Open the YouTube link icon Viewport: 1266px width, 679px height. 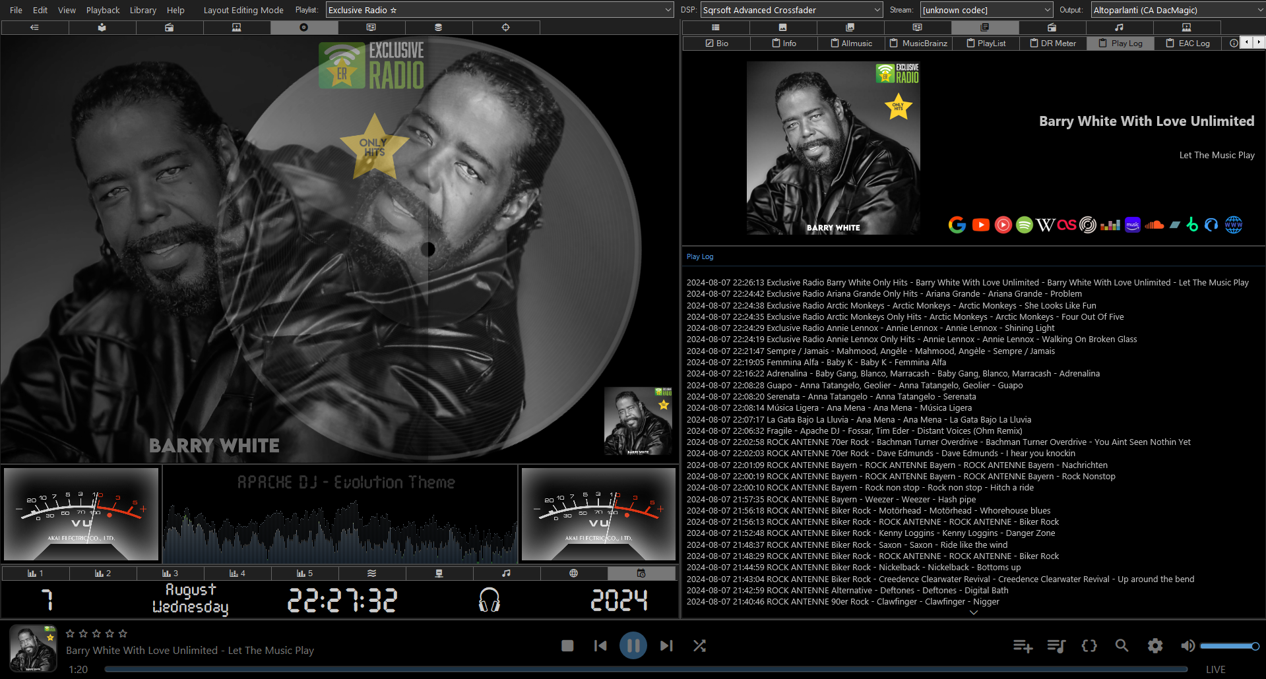click(981, 225)
